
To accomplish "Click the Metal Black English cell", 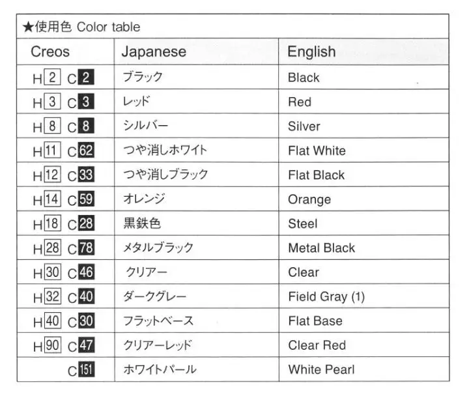I will click(363, 248).
